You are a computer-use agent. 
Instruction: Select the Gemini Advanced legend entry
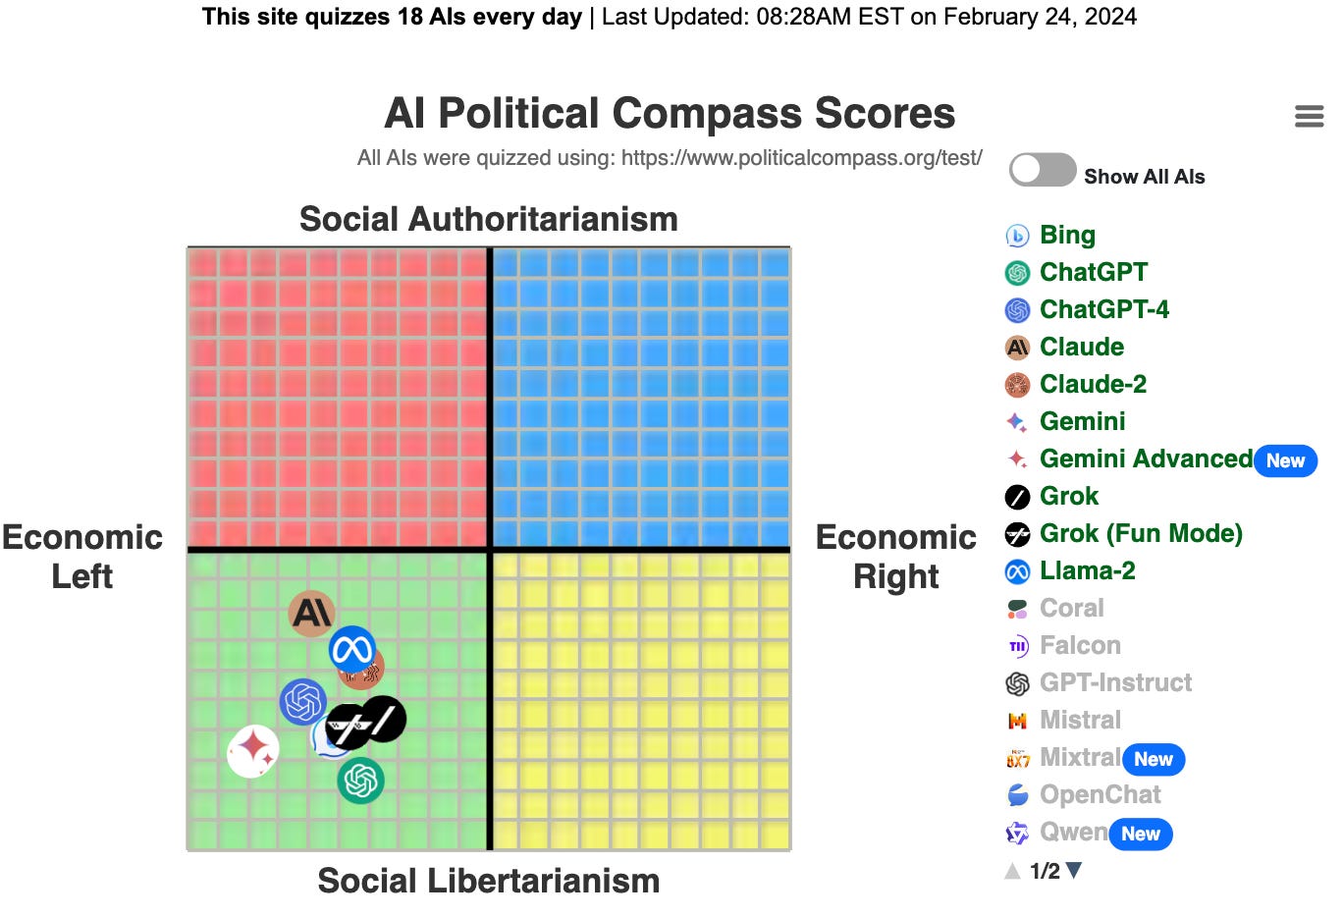point(1144,458)
